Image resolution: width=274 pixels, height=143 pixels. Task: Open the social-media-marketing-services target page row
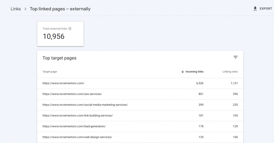(x=140, y=105)
